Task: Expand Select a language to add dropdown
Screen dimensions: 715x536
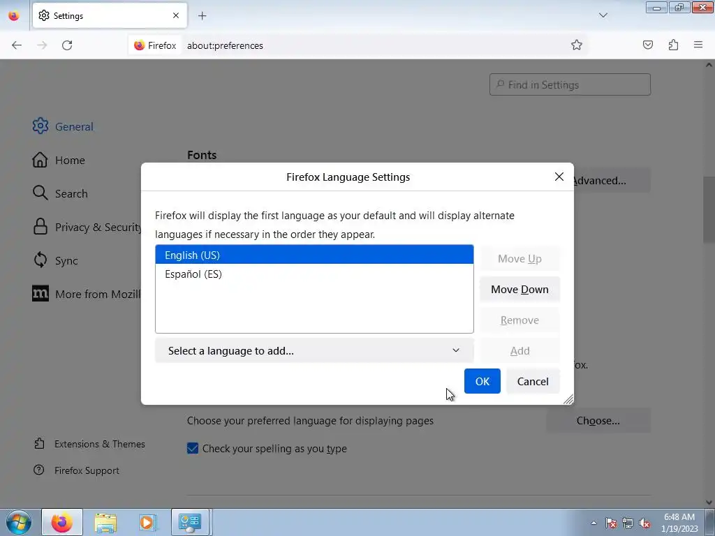Action: [x=314, y=350]
